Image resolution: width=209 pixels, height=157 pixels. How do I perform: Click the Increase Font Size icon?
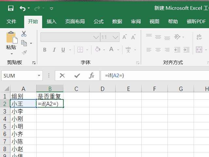(x=124, y=37)
